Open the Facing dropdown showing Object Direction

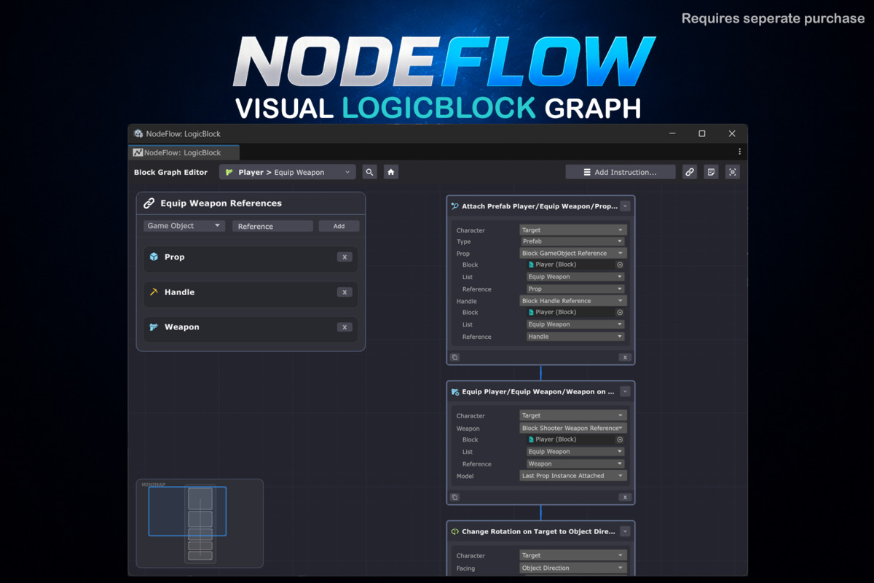pos(573,568)
